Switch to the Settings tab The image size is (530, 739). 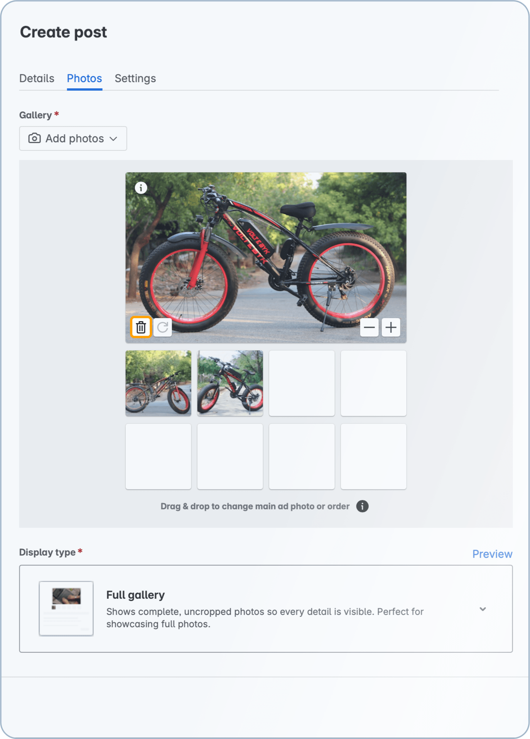click(x=135, y=78)
